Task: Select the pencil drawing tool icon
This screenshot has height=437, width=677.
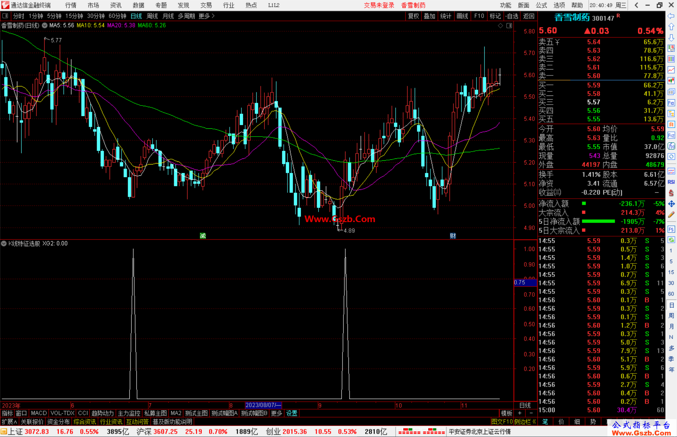Action: point(671,215)
